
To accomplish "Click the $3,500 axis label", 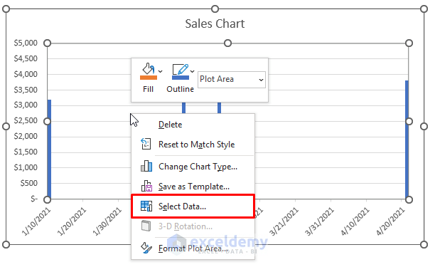I will (x=26, y=90).
